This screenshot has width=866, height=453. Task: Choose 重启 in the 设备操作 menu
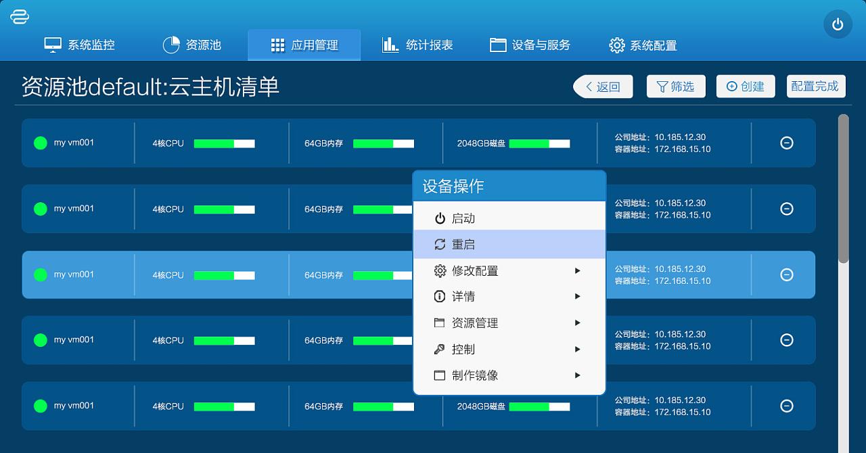pos(509,245)
